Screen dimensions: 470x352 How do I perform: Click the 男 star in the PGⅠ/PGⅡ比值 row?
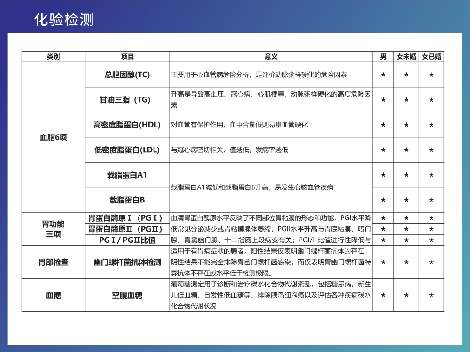[x=383, y=240]
